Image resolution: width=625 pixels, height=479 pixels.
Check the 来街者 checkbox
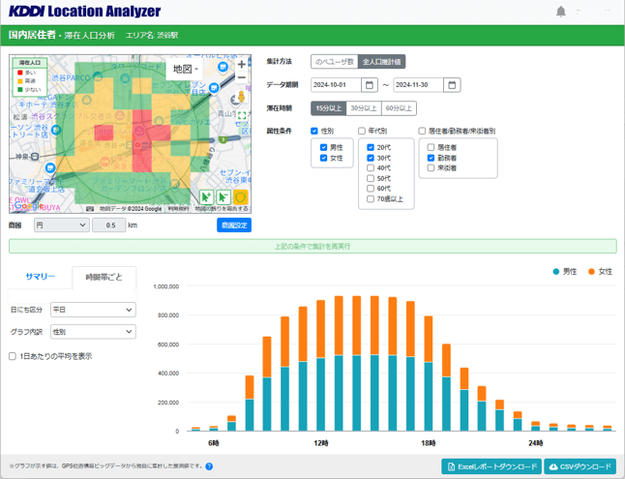pyautogui.click(x=431, y=168)
